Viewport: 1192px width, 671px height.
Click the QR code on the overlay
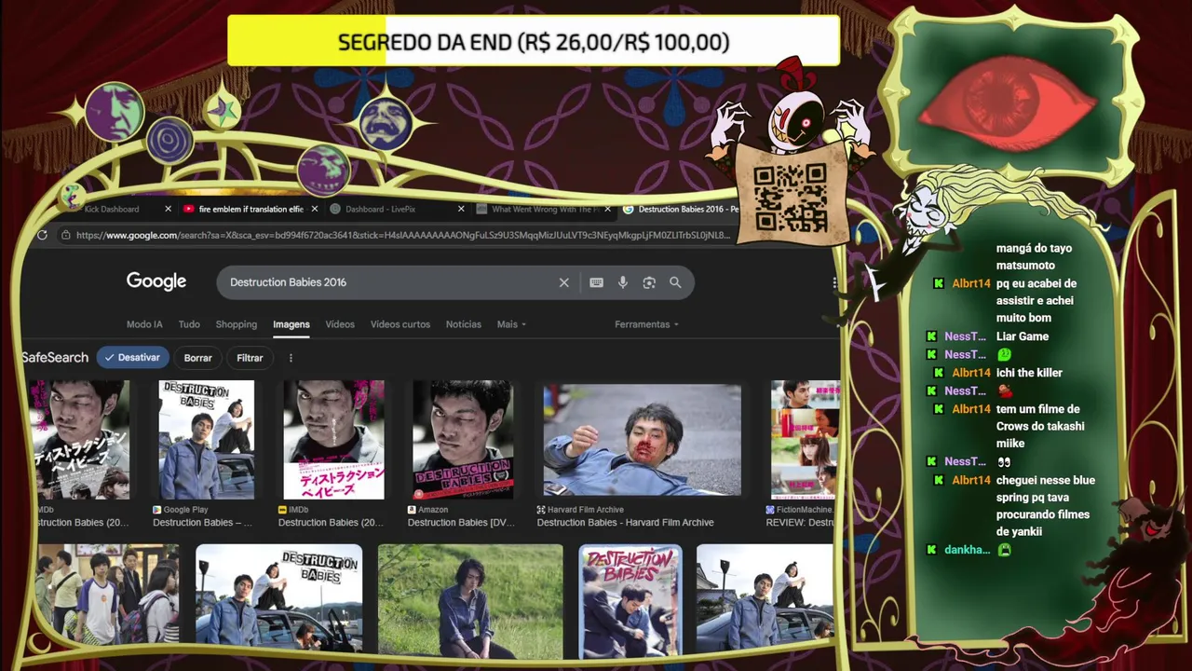(x=790, y=198)
